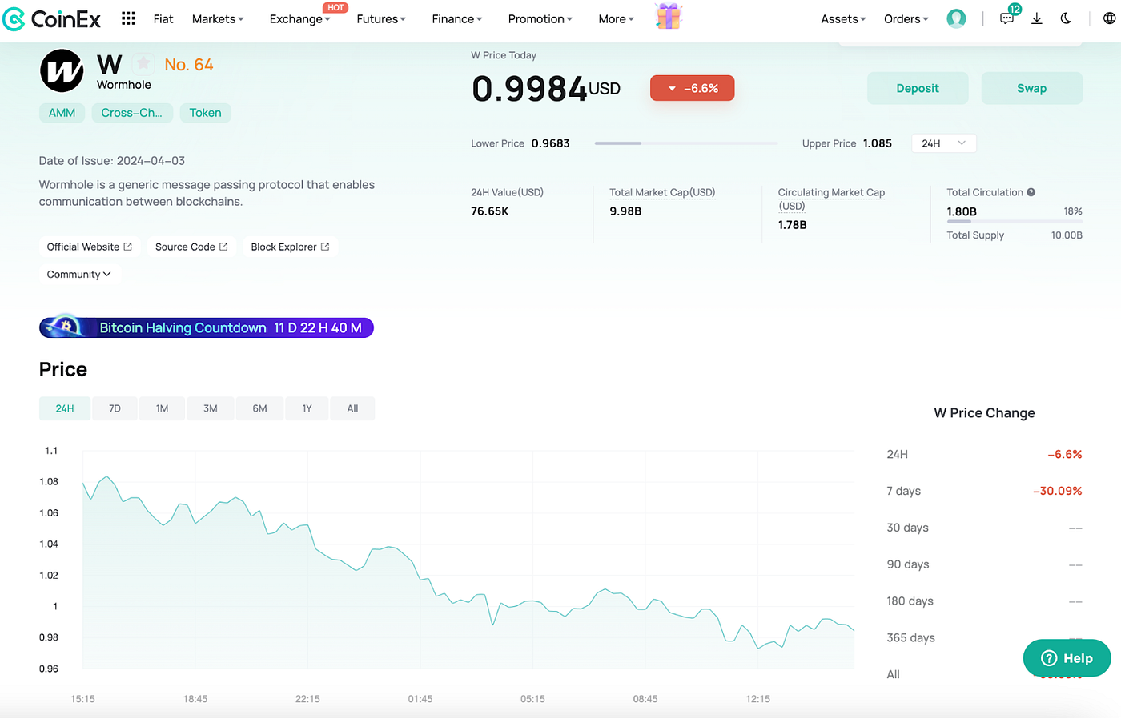
Task: Click the Bitcoin Halving Countdown banner
Action: click(x=207, y=327)
